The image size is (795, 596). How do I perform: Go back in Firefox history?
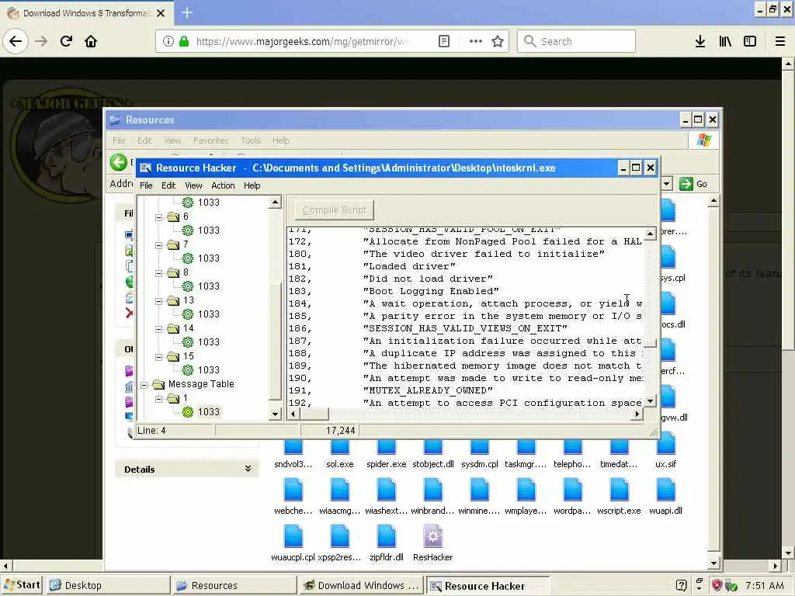[x=16, y=41]
